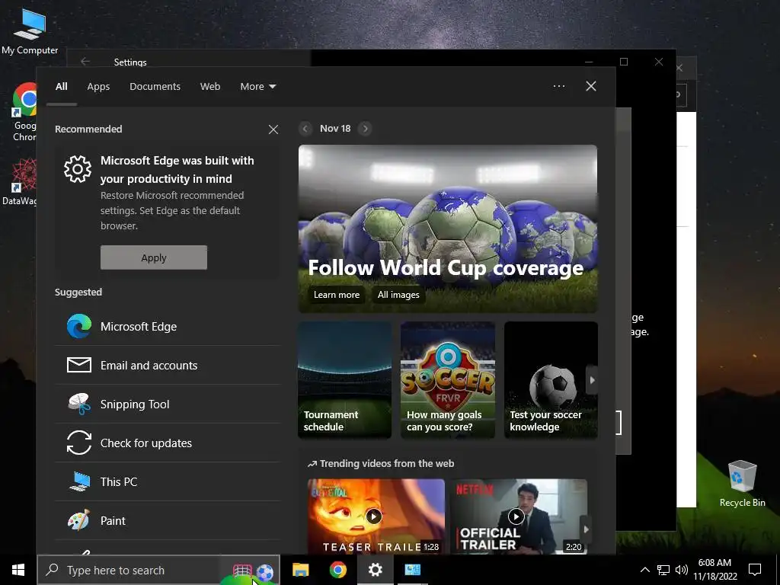
Task: Open This PC from suggestions
Action: (167, 482)
